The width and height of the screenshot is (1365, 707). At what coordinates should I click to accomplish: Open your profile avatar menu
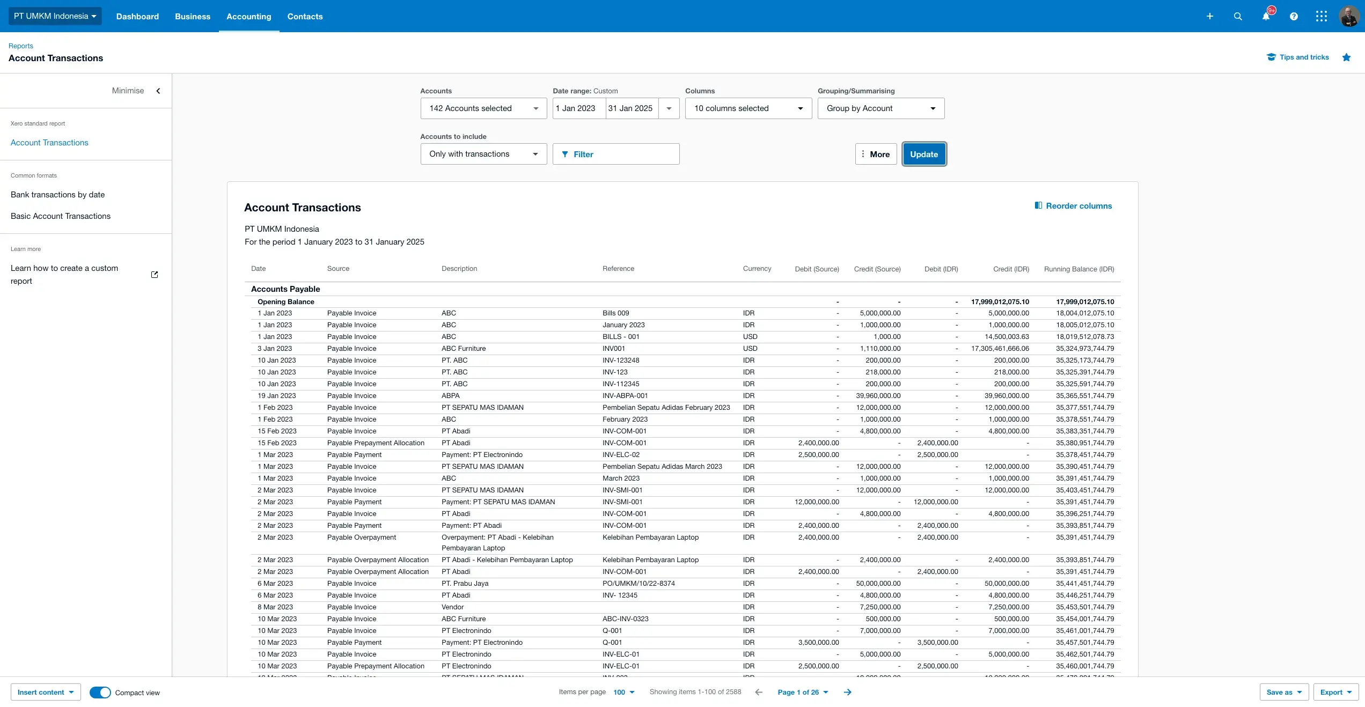pos(1348,16)
